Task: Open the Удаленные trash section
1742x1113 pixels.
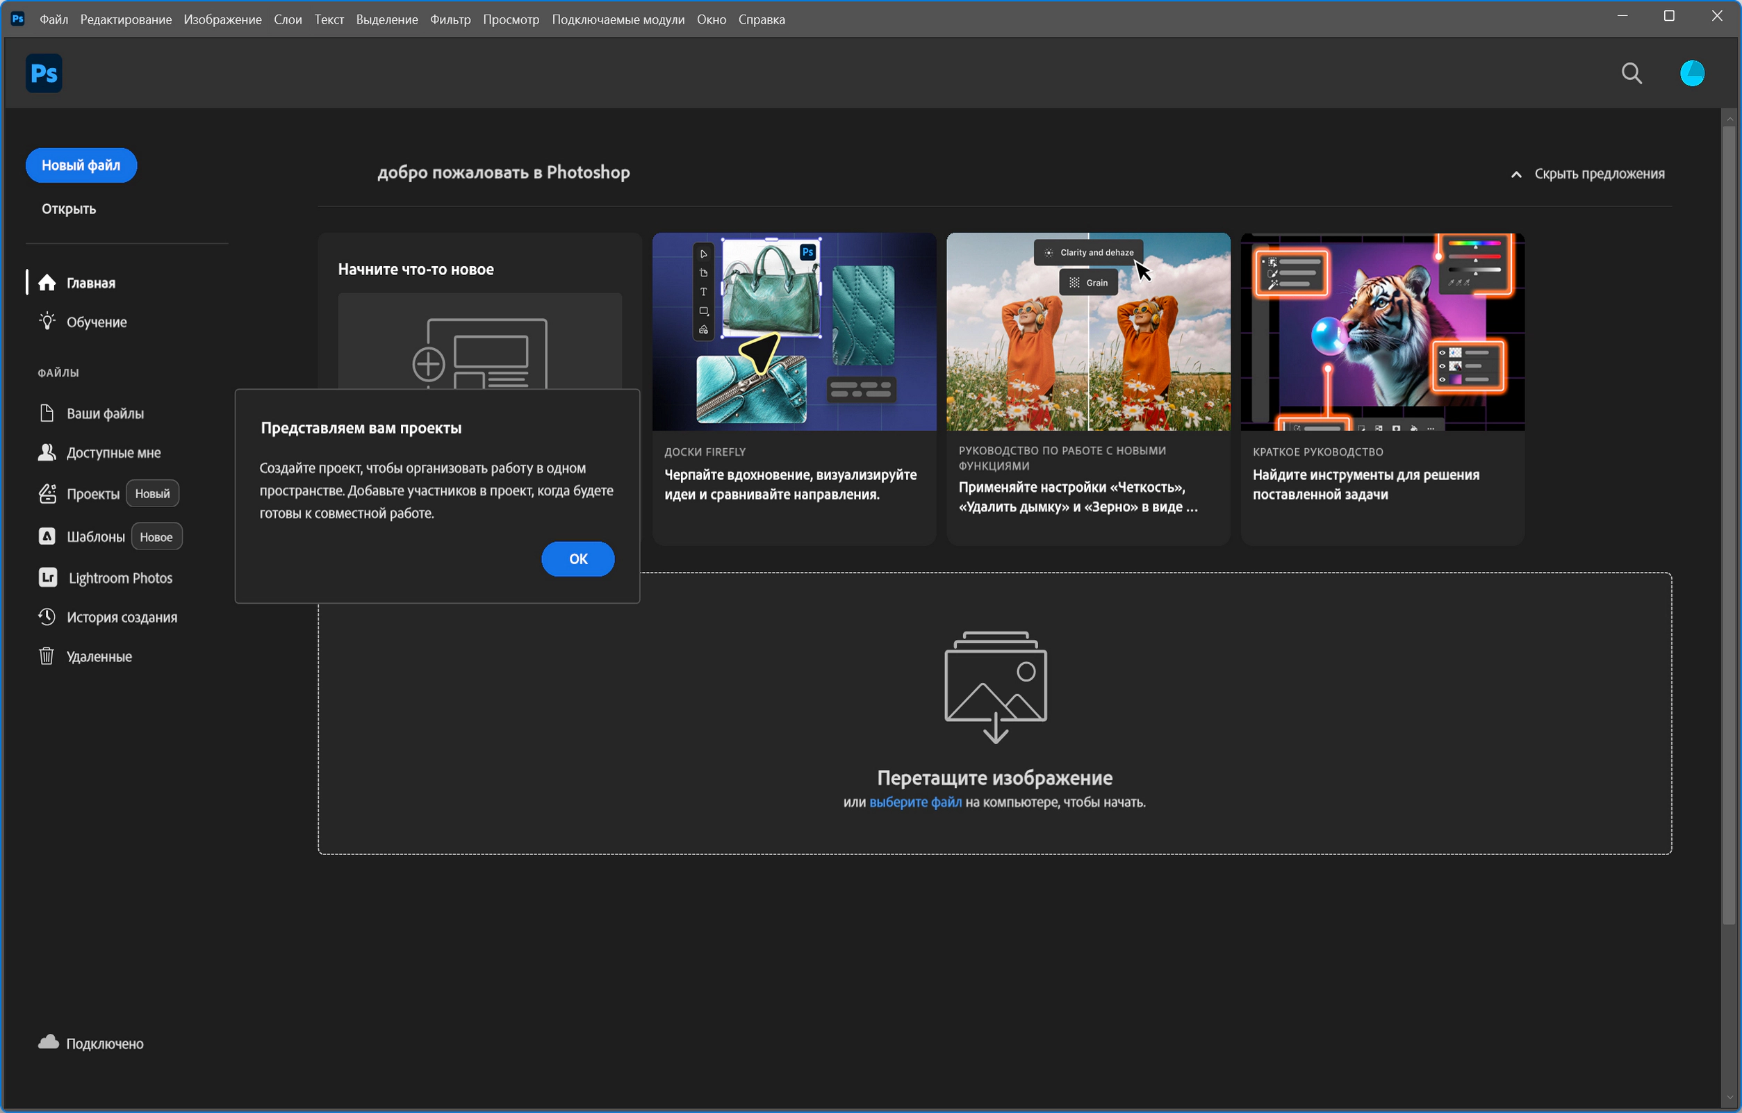Action: pos(99,657)
